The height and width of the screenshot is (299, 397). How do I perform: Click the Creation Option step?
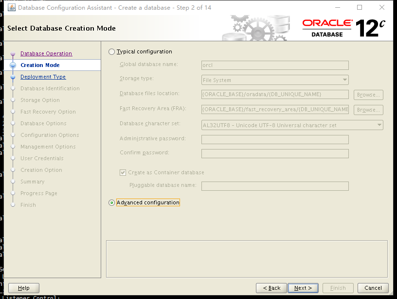[x=41, y=170]
